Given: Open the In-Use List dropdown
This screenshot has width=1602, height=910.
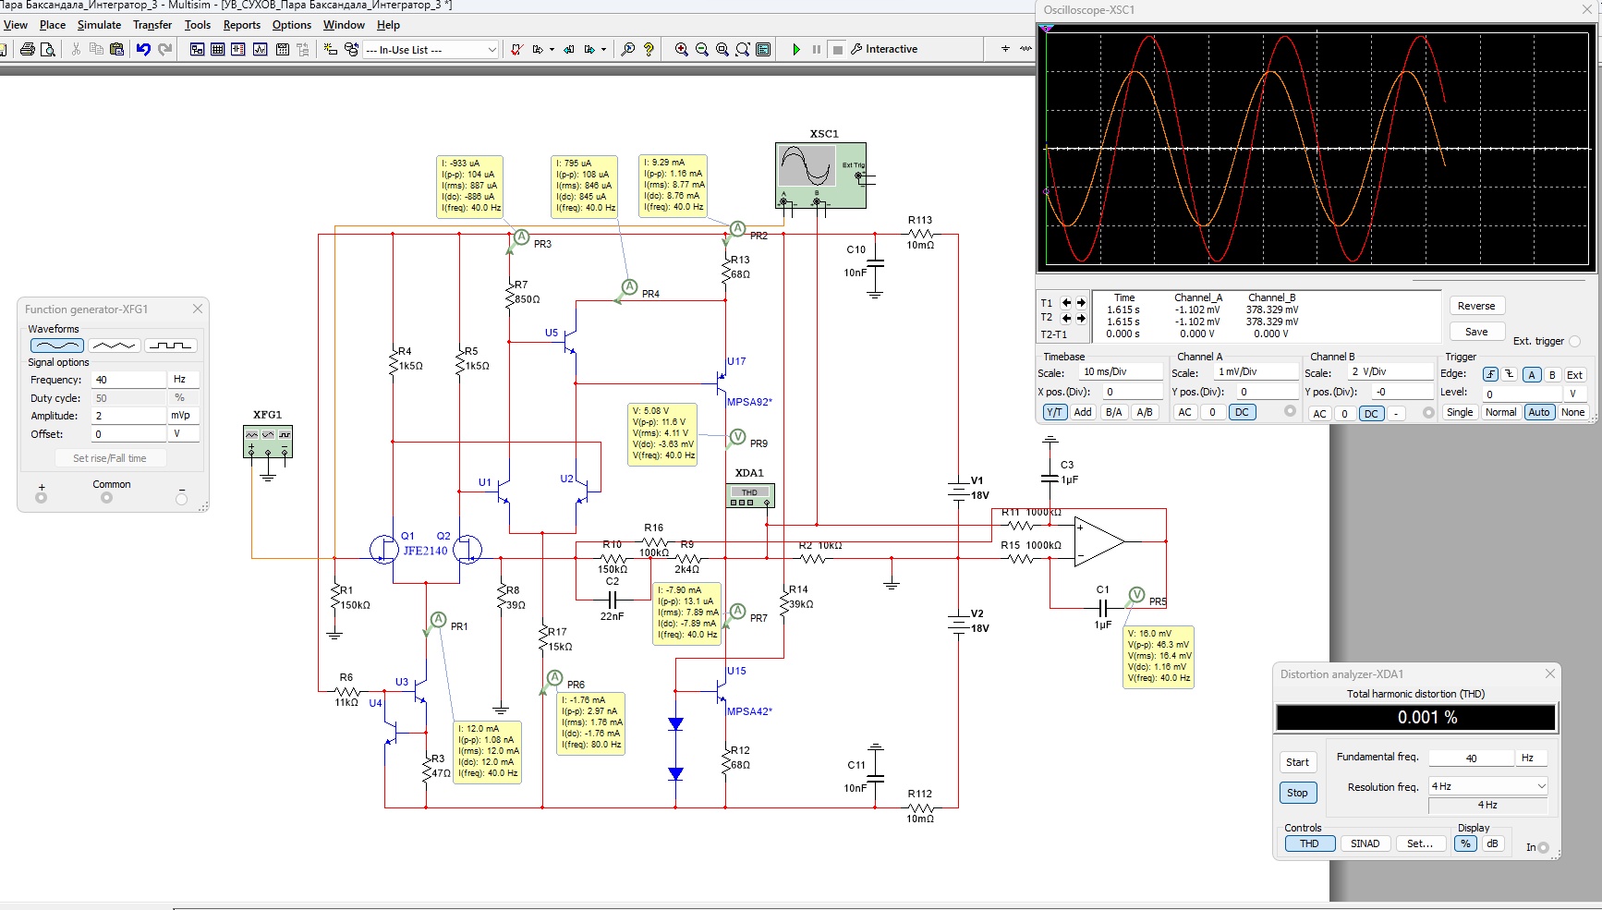Looking at the screenshot, I should click(x=492, y=50).
